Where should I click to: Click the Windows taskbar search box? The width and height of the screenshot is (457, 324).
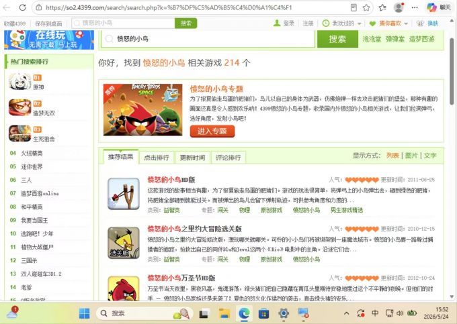145,313
